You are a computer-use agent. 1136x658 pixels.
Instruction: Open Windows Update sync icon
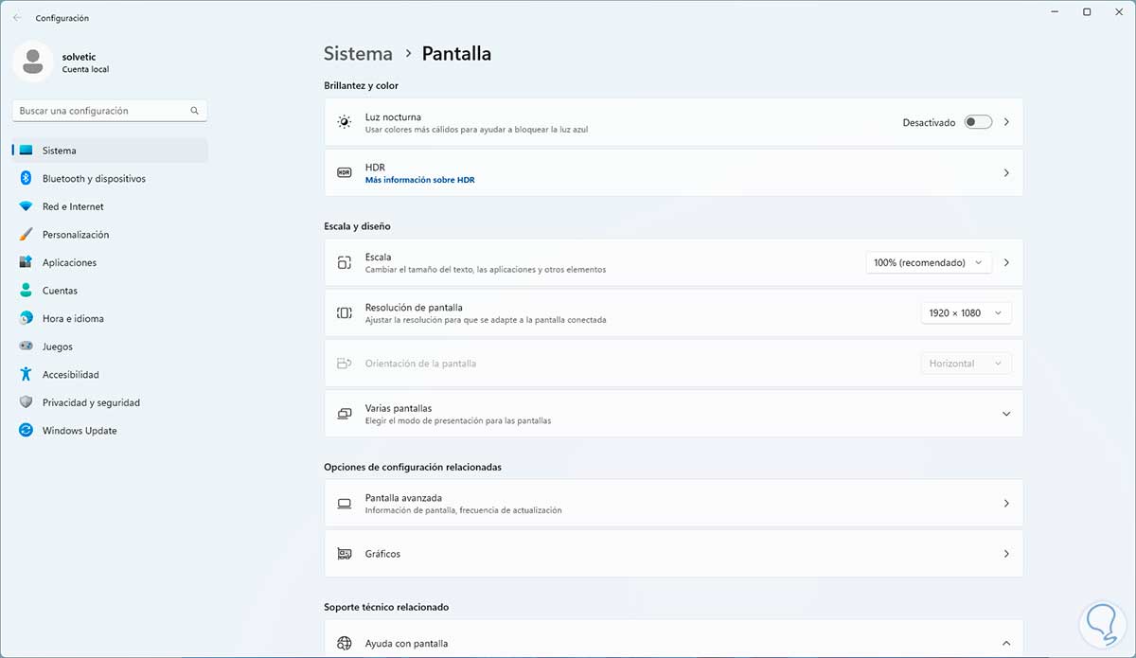pos(26,431)
